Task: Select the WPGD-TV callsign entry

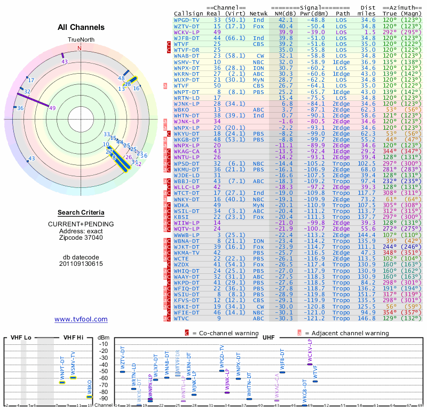Action: tap(187, 20)
